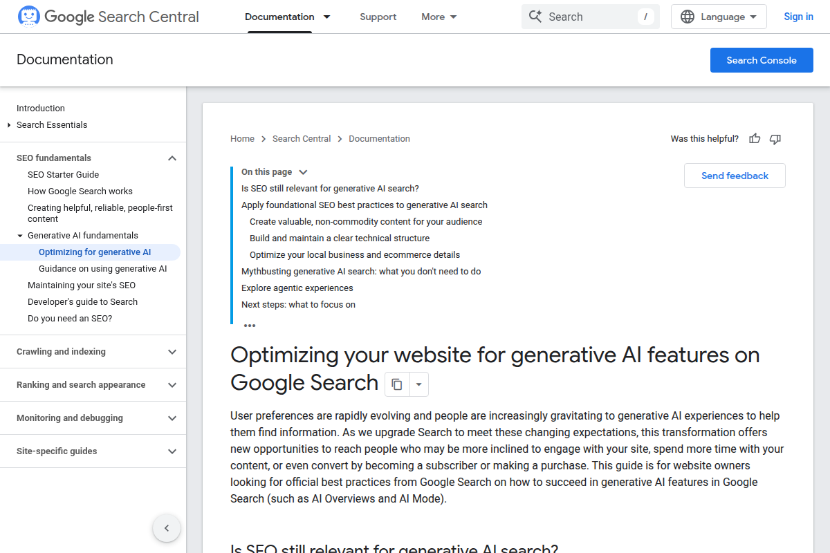Collapse Generative AI fundamentals tree arrow

pos(20,236)
